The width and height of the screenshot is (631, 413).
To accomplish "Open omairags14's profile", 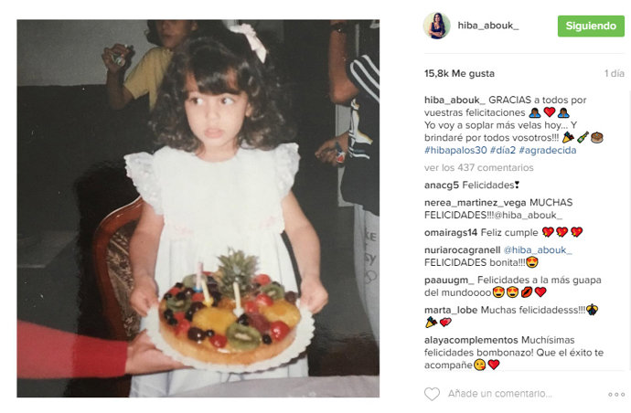I will [x=451, y=232].
